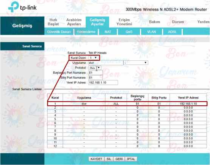Click the Yerel IP Adresi field
The width and height of the screenshot is (210, 165).
click(103, 82)
